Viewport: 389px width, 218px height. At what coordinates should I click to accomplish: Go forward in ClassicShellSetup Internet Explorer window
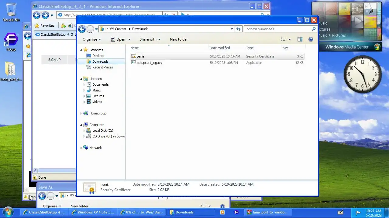45,15
